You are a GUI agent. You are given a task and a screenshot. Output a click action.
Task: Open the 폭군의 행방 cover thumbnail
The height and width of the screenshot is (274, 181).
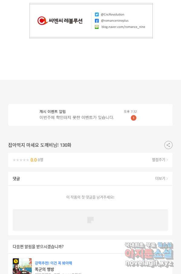[22, 266]
